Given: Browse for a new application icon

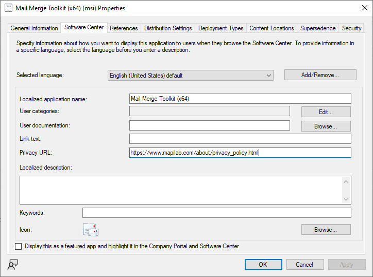Looking at the screenshot, I should 326,230.
